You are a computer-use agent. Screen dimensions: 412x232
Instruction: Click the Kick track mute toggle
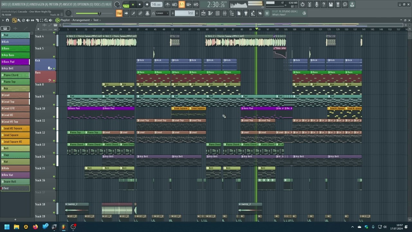pyautogui.click(x=54, y=68)
